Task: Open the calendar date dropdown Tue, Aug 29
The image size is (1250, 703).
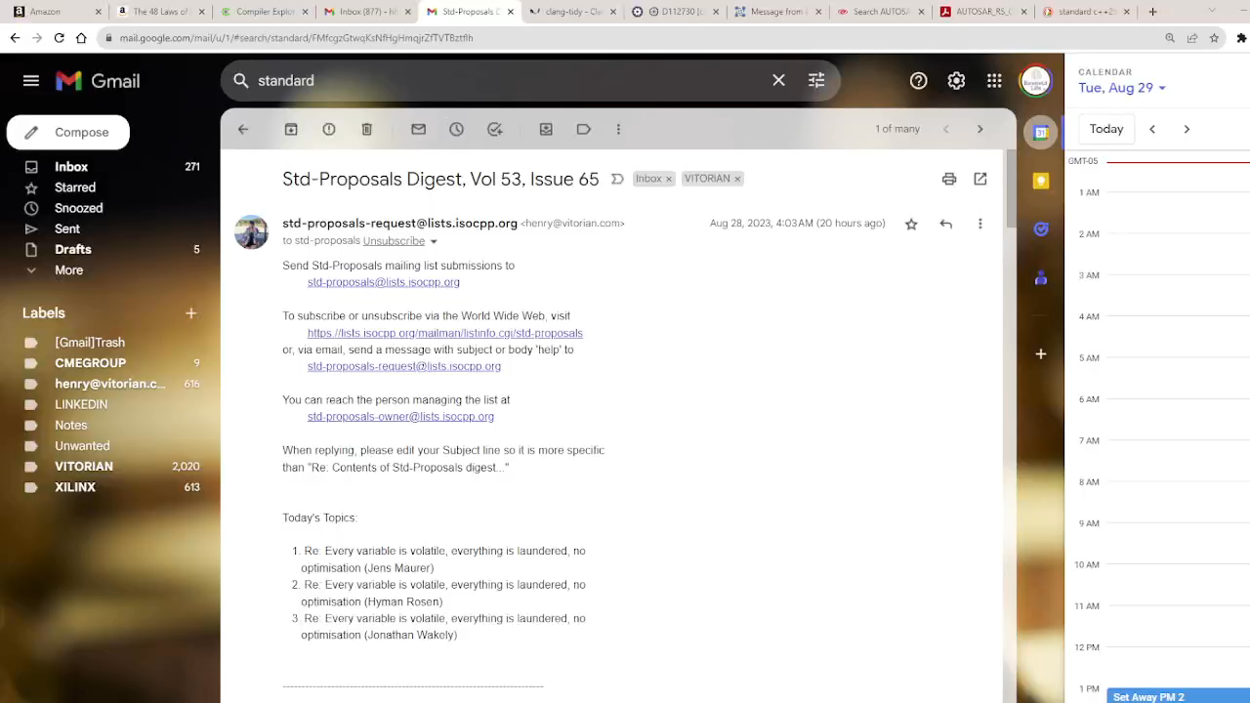Action: tap(1122, 88)
